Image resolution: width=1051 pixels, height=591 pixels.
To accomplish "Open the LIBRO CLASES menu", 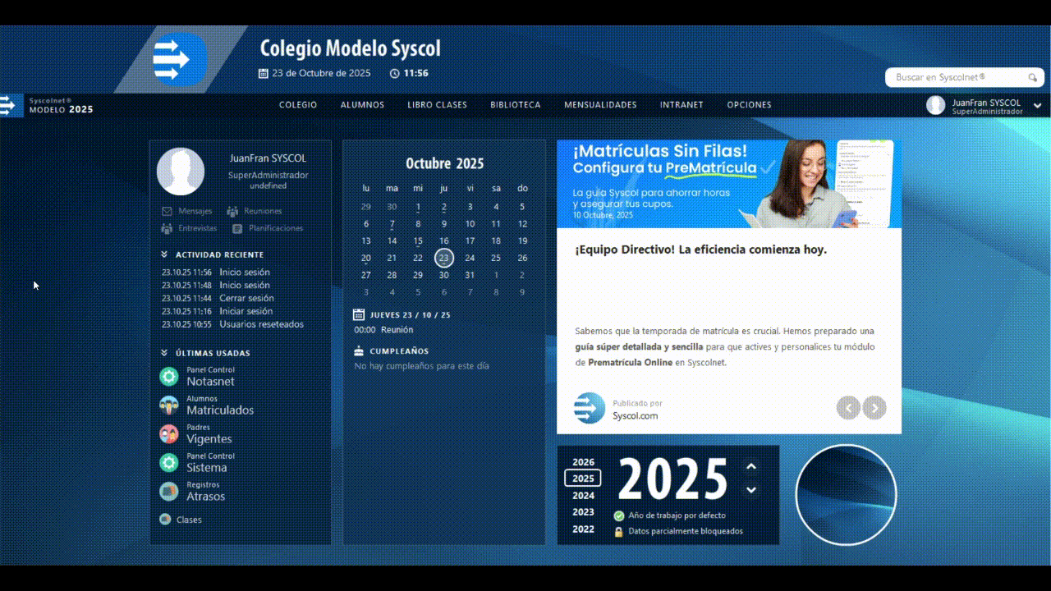I will click(x=437, y=105).
